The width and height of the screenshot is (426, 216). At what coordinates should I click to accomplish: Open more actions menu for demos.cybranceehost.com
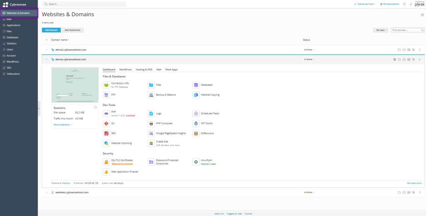(419, 59)
